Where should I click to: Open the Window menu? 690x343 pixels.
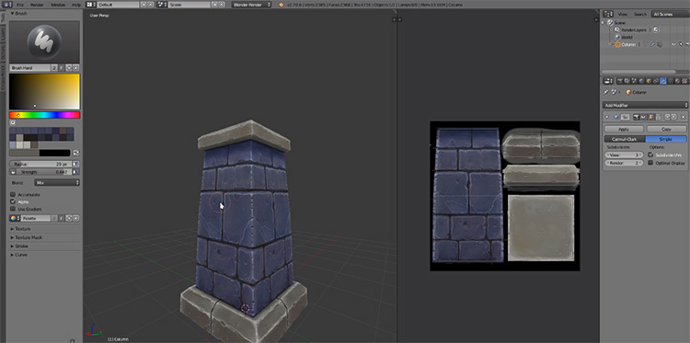click(x=58, y=5)
